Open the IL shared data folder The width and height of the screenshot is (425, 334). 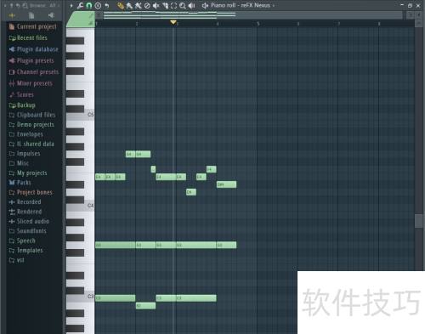tap(31, 144)
